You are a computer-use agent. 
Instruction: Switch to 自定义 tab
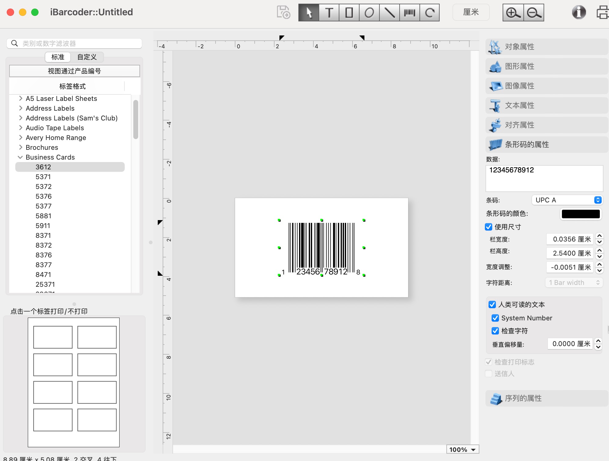87,57
